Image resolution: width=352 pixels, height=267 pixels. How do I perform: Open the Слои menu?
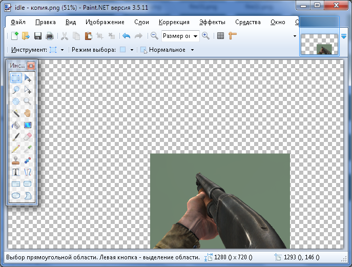(x=141, y=22)
